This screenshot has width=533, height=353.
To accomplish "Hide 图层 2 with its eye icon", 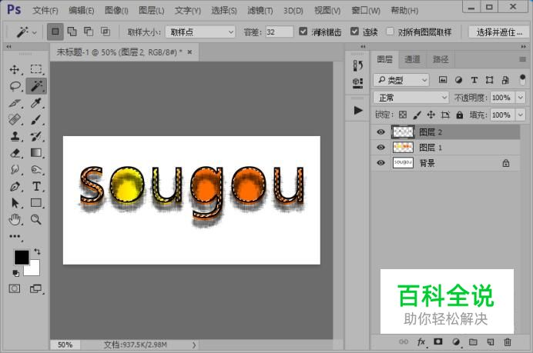I will tap(380, 132).
